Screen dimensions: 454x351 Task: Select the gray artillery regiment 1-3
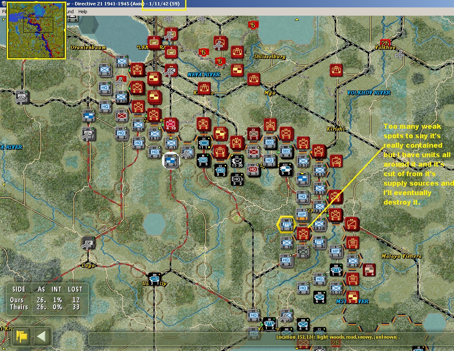click(319, 243)
